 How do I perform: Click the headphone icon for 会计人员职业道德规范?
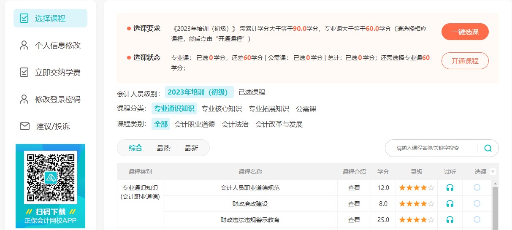pyautogui.click(x=450, y=188)
